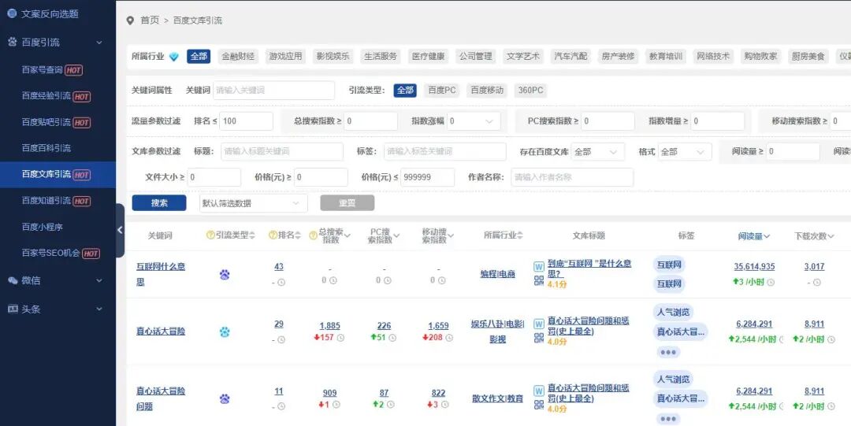
Task: Filter by 医疗健康 industry
Action: tap(428, 57)
